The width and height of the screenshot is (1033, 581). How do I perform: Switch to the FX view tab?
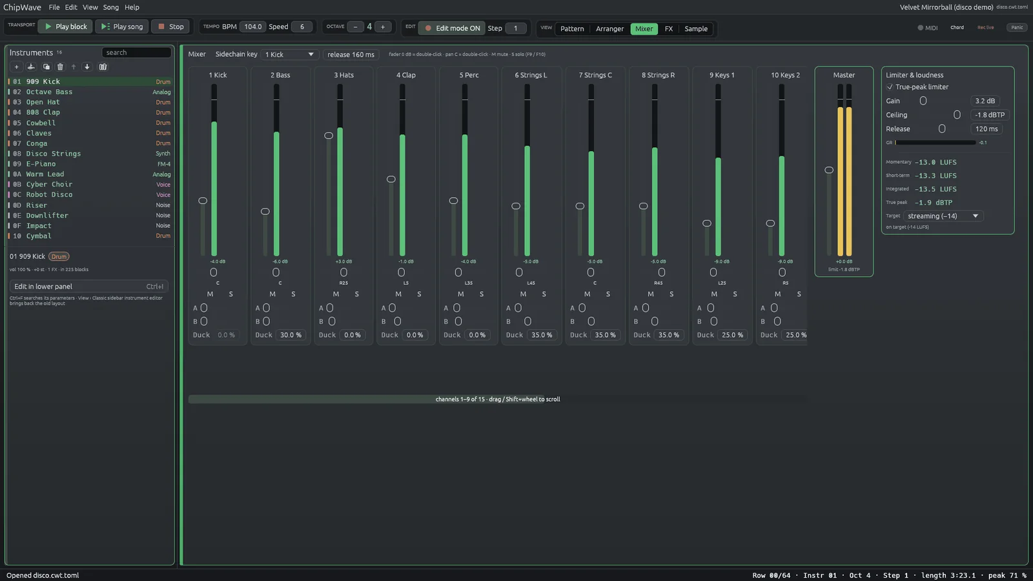pyautogui.click(x=669, y=28)
